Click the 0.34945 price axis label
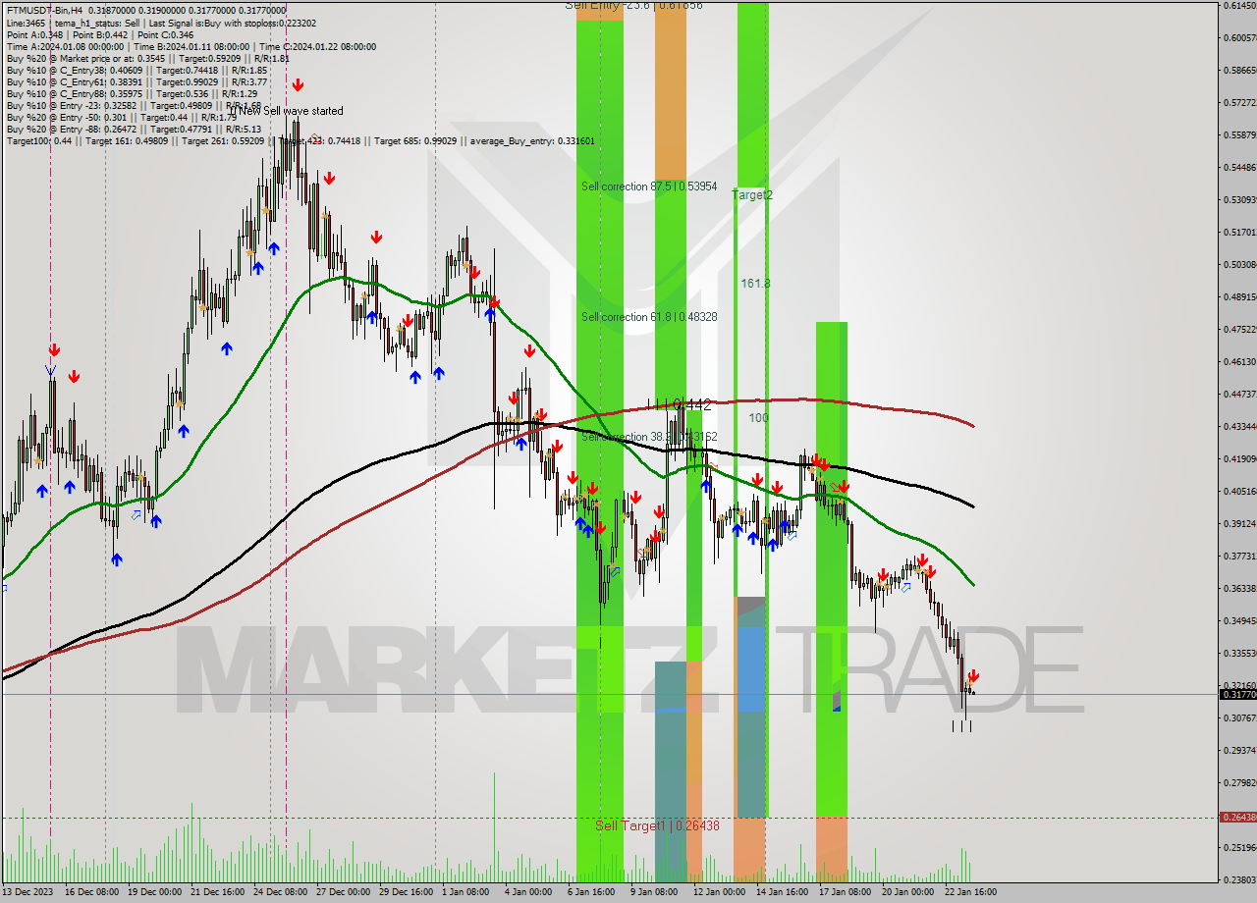This screenshot has width=1257, height=903. point(1239,621)
